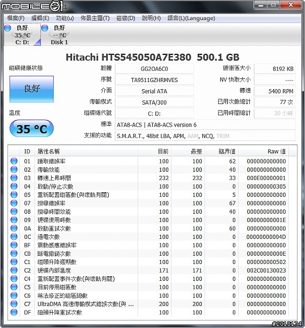
Task: Click blue status orb of attribute 01
Action: 14,161
